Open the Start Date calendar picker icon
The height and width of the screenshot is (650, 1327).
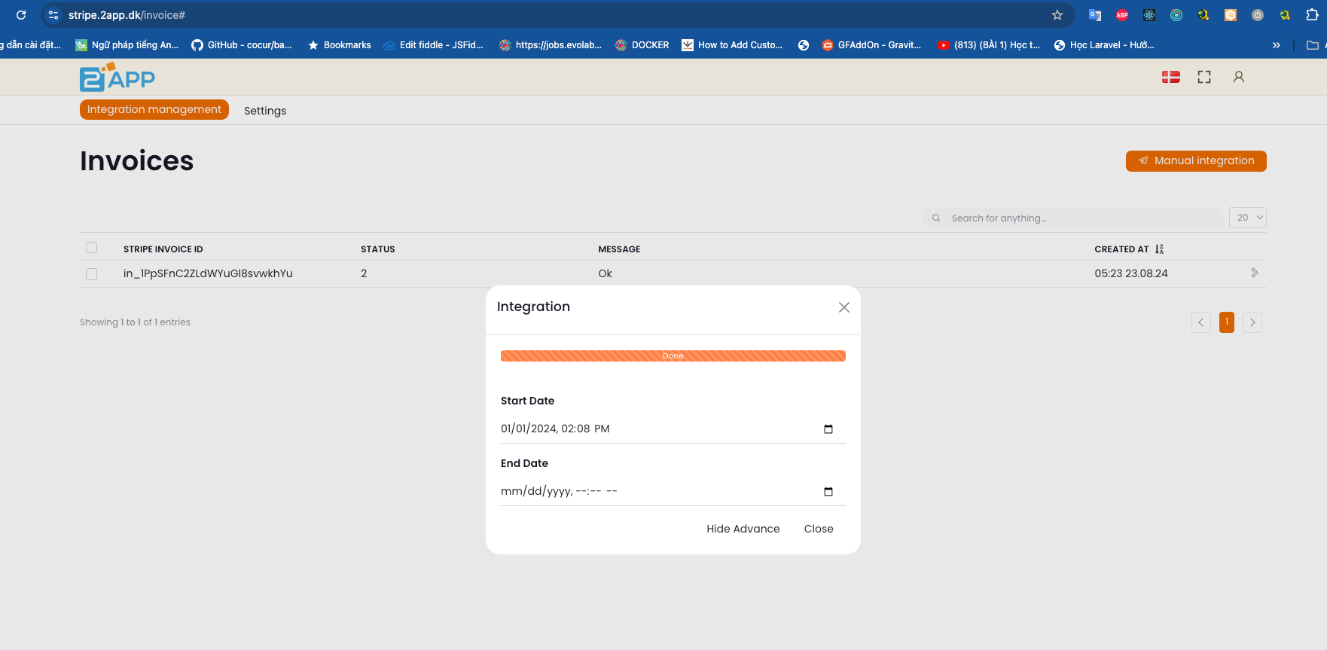(x=828, y=429)
